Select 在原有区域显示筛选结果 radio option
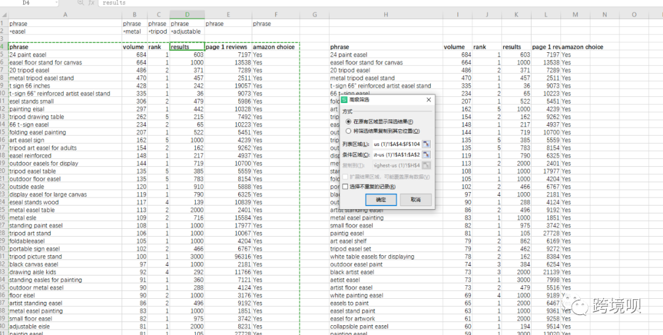This screenshot has height=335, width=663. pyautogui.click(x=348, y=122)
